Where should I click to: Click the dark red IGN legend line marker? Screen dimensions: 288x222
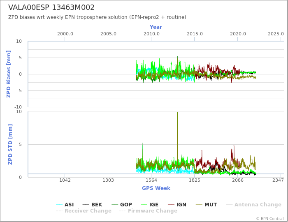tap(171, 205)
